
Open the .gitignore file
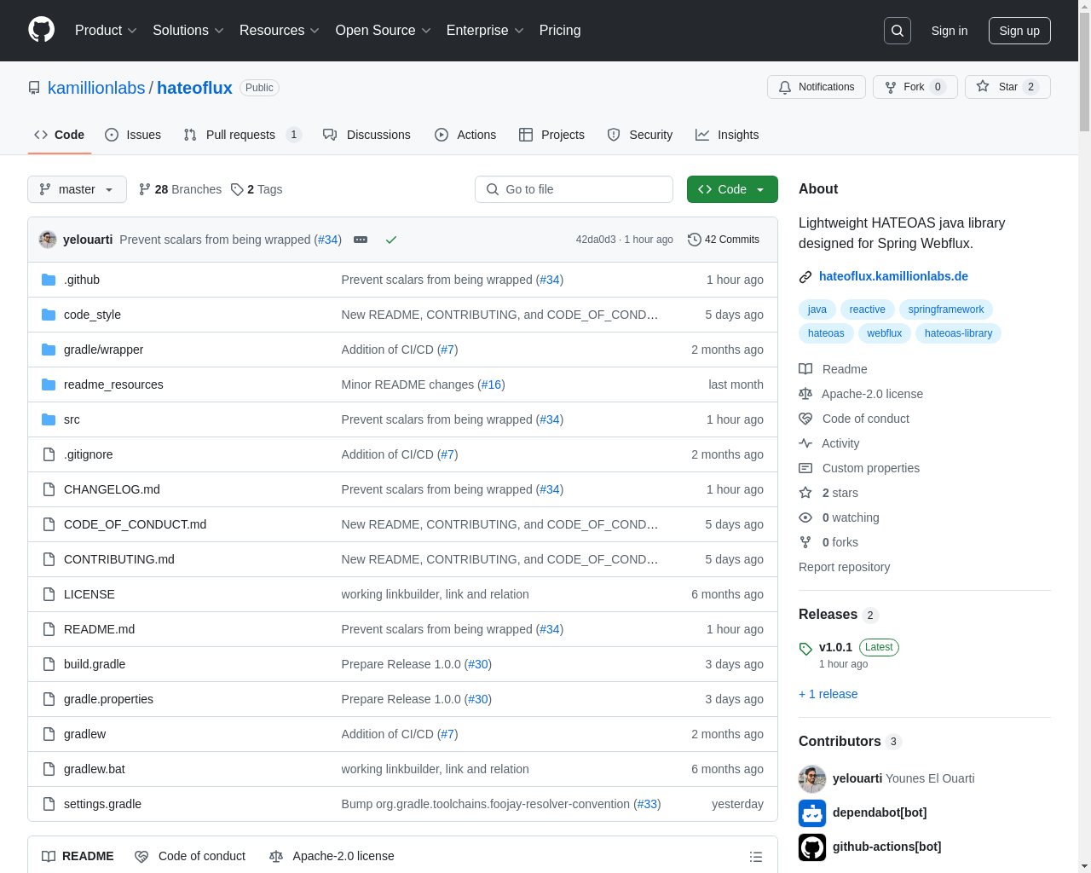click(88, 454)
